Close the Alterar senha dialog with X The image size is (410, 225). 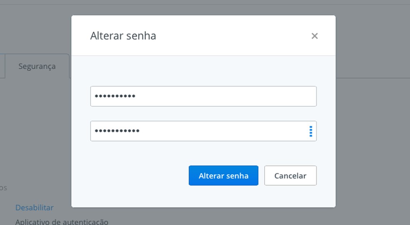[x=315, y=36]
